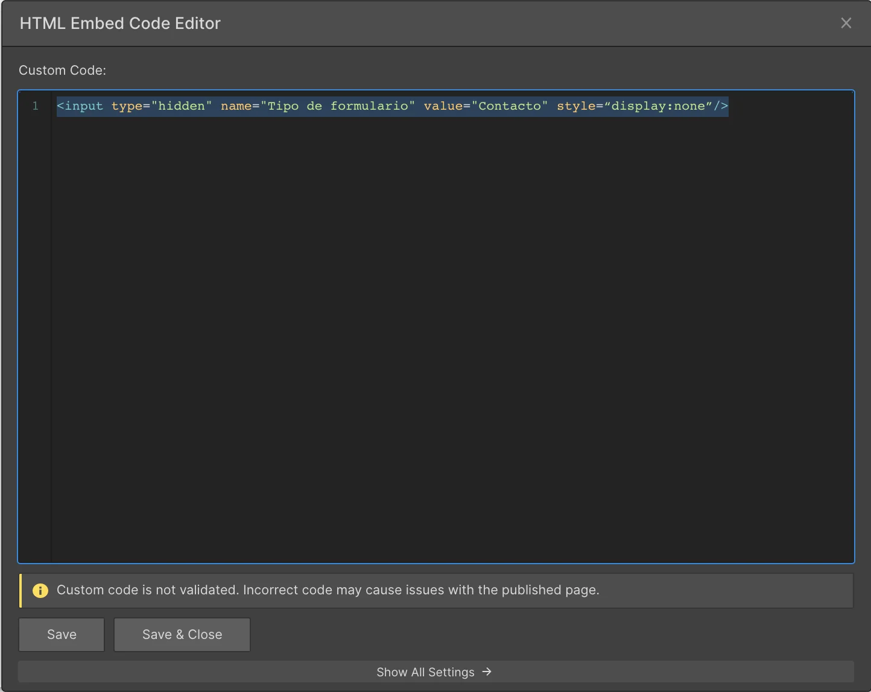This screenshot has width=871, height=692.
Task: Click the arrow icon beside Show All Settings
Action: tap(487, 672)
